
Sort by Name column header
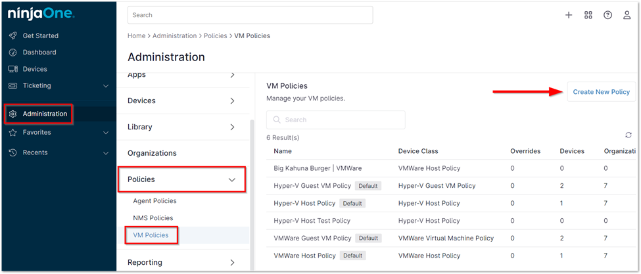283,151
